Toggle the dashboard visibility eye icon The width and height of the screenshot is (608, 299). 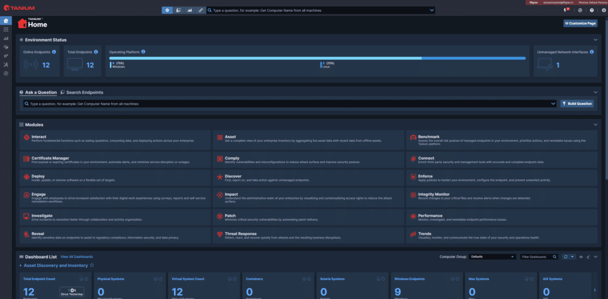tap(581, 257)
